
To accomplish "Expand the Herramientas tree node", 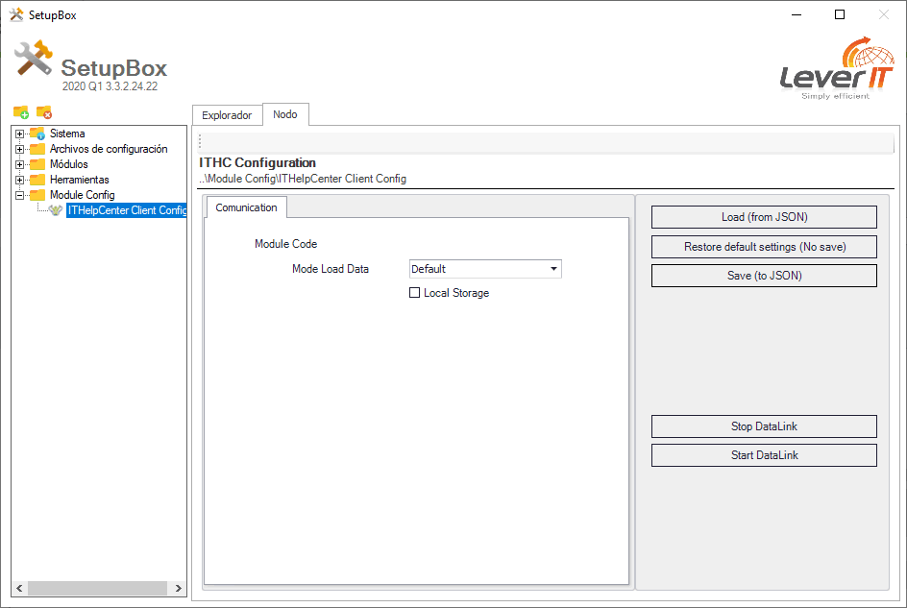I will pyautogui.click(x=19, y=180).
